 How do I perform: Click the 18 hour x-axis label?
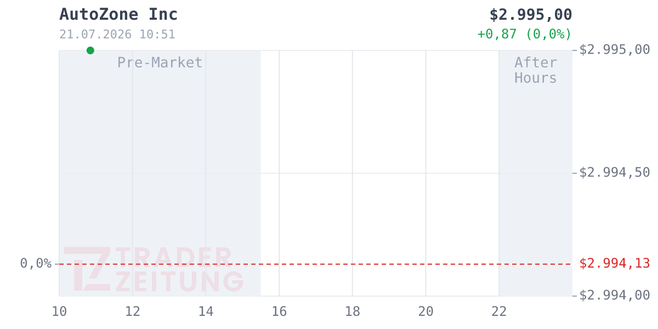coord(353,311)
